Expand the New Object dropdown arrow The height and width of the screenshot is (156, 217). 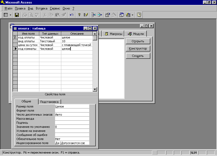[x=132, y=15]
